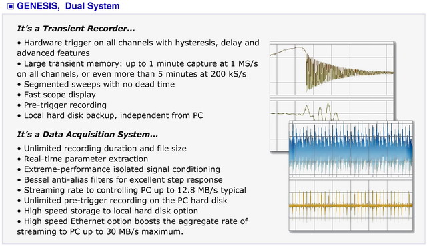This screenshot has width=427, height=246.
Task: Click the Hardware trigger on all channels bullet
Action: coord(138,48)
